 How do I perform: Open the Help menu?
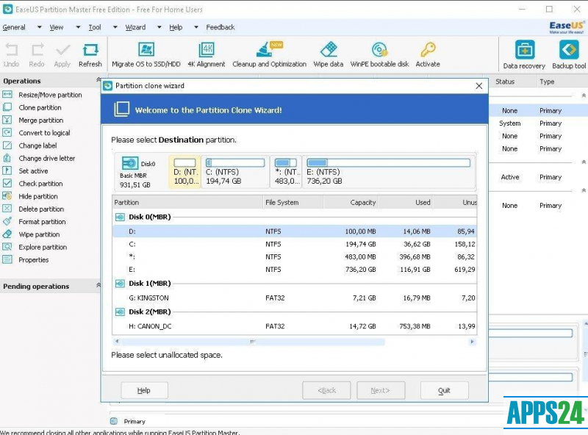pyautogui.click(x=176, y=27)
